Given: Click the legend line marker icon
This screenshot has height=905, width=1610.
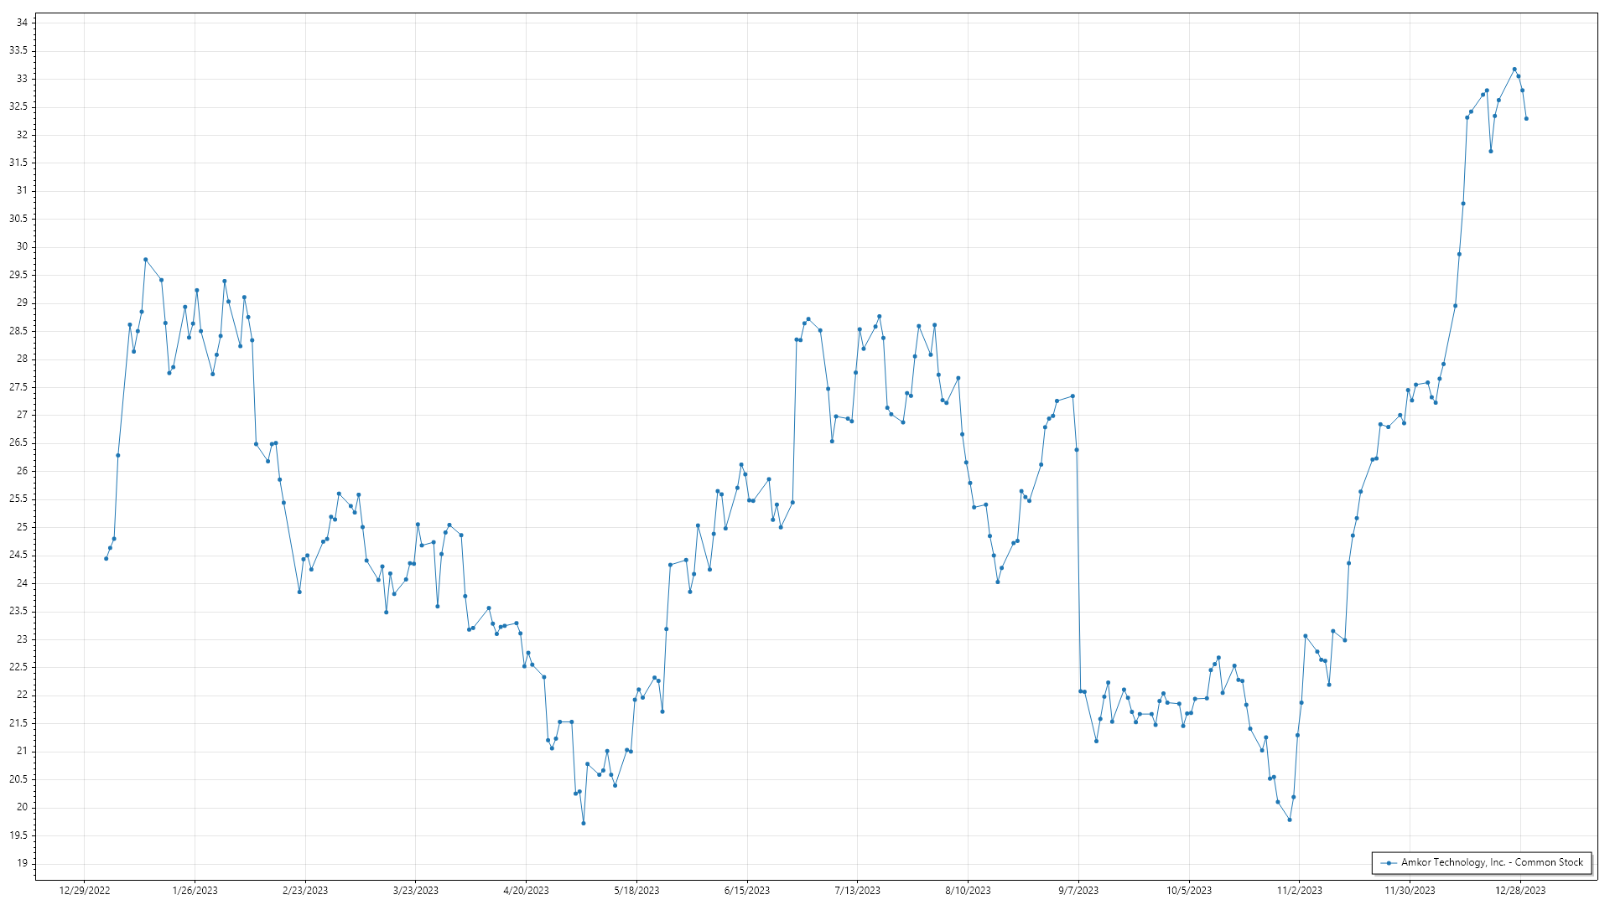Looking at the screenshot, I should click(x=1389, y=862).
